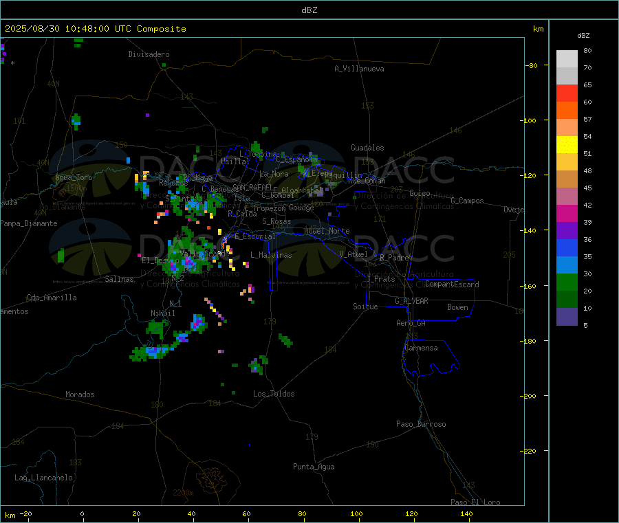Click the dBZ title at top
Screen dimensions: 619x523
[309, 10]
